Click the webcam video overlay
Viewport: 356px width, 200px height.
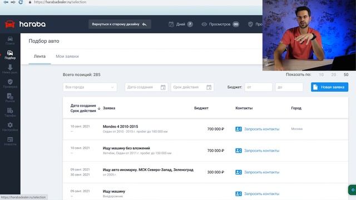pos(309,35)
